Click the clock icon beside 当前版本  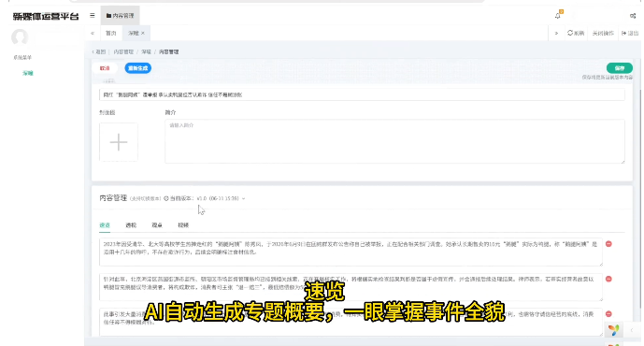[x=166, y=198]
